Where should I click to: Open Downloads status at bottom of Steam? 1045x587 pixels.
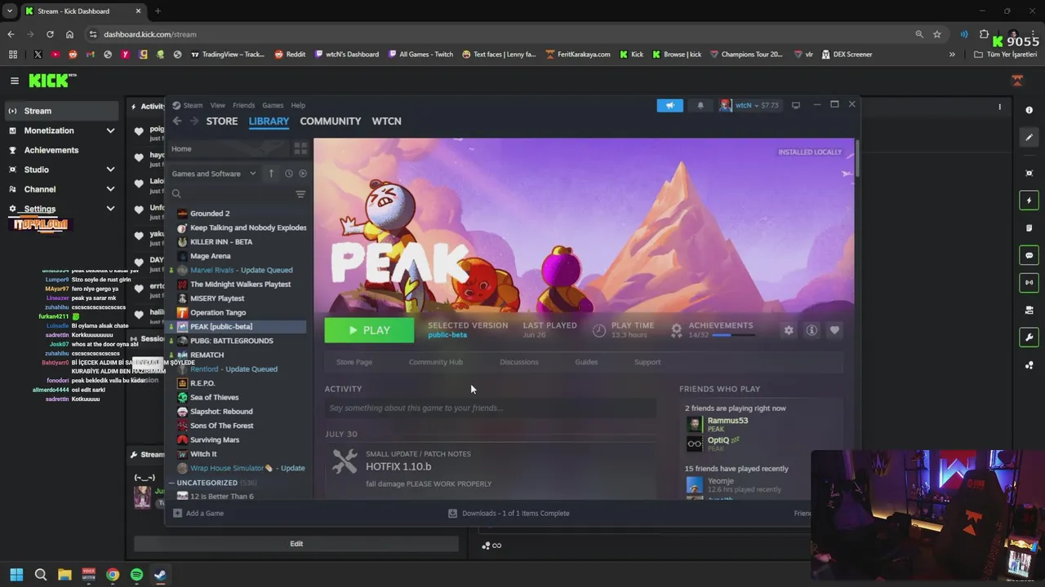(509, 513)
